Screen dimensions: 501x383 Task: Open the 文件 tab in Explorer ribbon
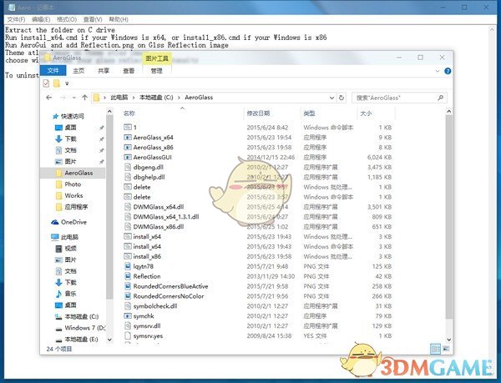(53, 71)
